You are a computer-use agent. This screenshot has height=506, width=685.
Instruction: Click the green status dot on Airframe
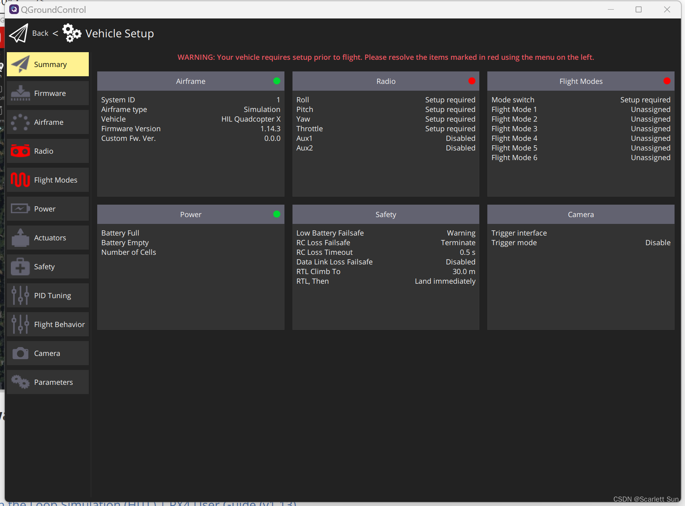pyautogui.click(x=277, y=81)
